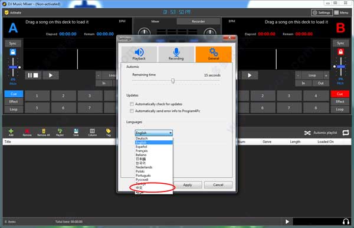354x228 pixels.
Task: Adjust the Automix remaining time slider
Action: (173, 81)
